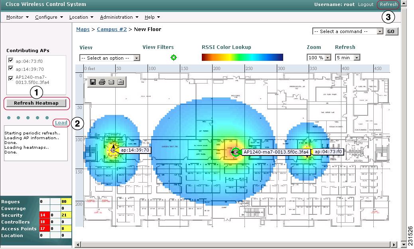Click the Coverage label in the alarm summary
This screenshot has height=249, width=414.
click(14, 208)
